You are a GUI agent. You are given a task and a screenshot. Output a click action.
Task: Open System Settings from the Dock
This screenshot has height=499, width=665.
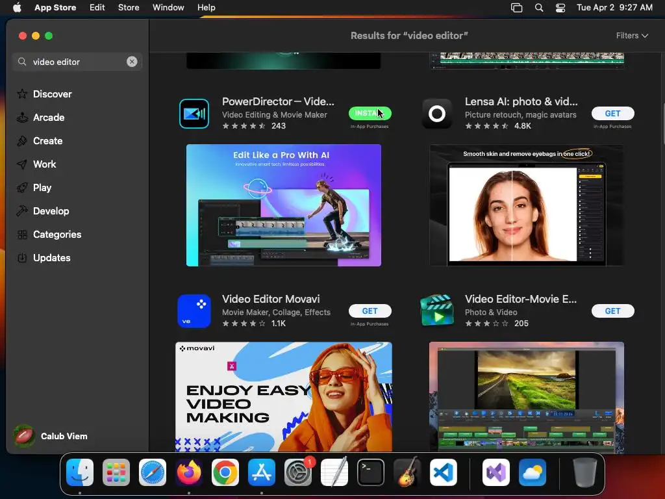tap(298, 472)
